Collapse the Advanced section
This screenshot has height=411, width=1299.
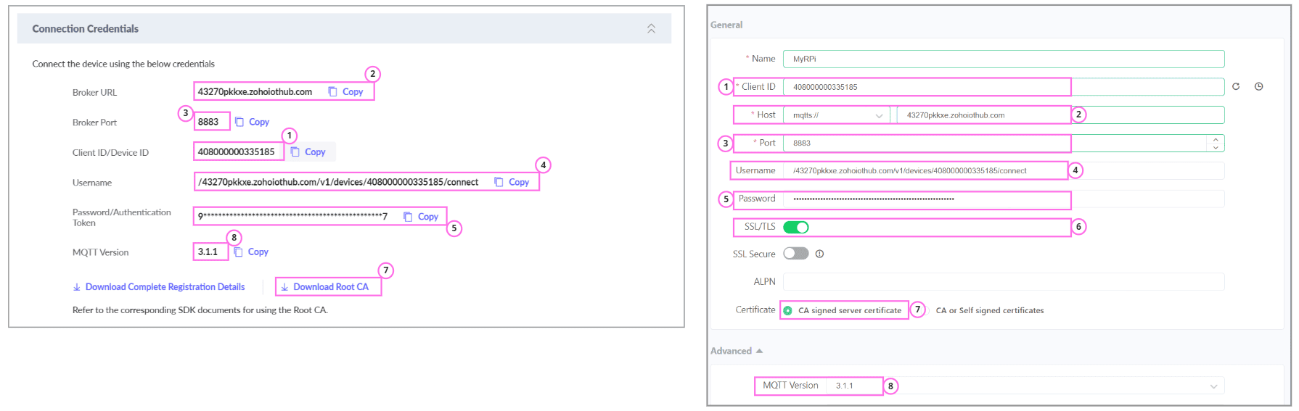pos(737,351)
